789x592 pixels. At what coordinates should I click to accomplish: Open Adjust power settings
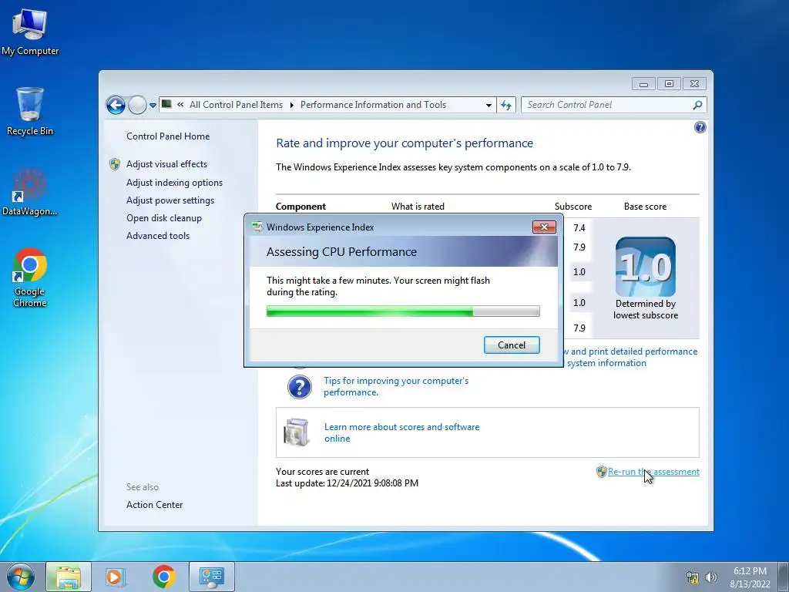click(170, 200)
